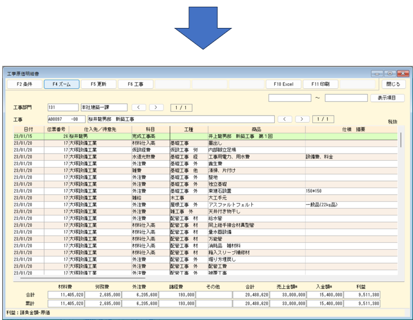Select the green 完成工事高 row
The width and height of the screenshot is (413, 320).
pyautogui.click(x=205, y=136)
